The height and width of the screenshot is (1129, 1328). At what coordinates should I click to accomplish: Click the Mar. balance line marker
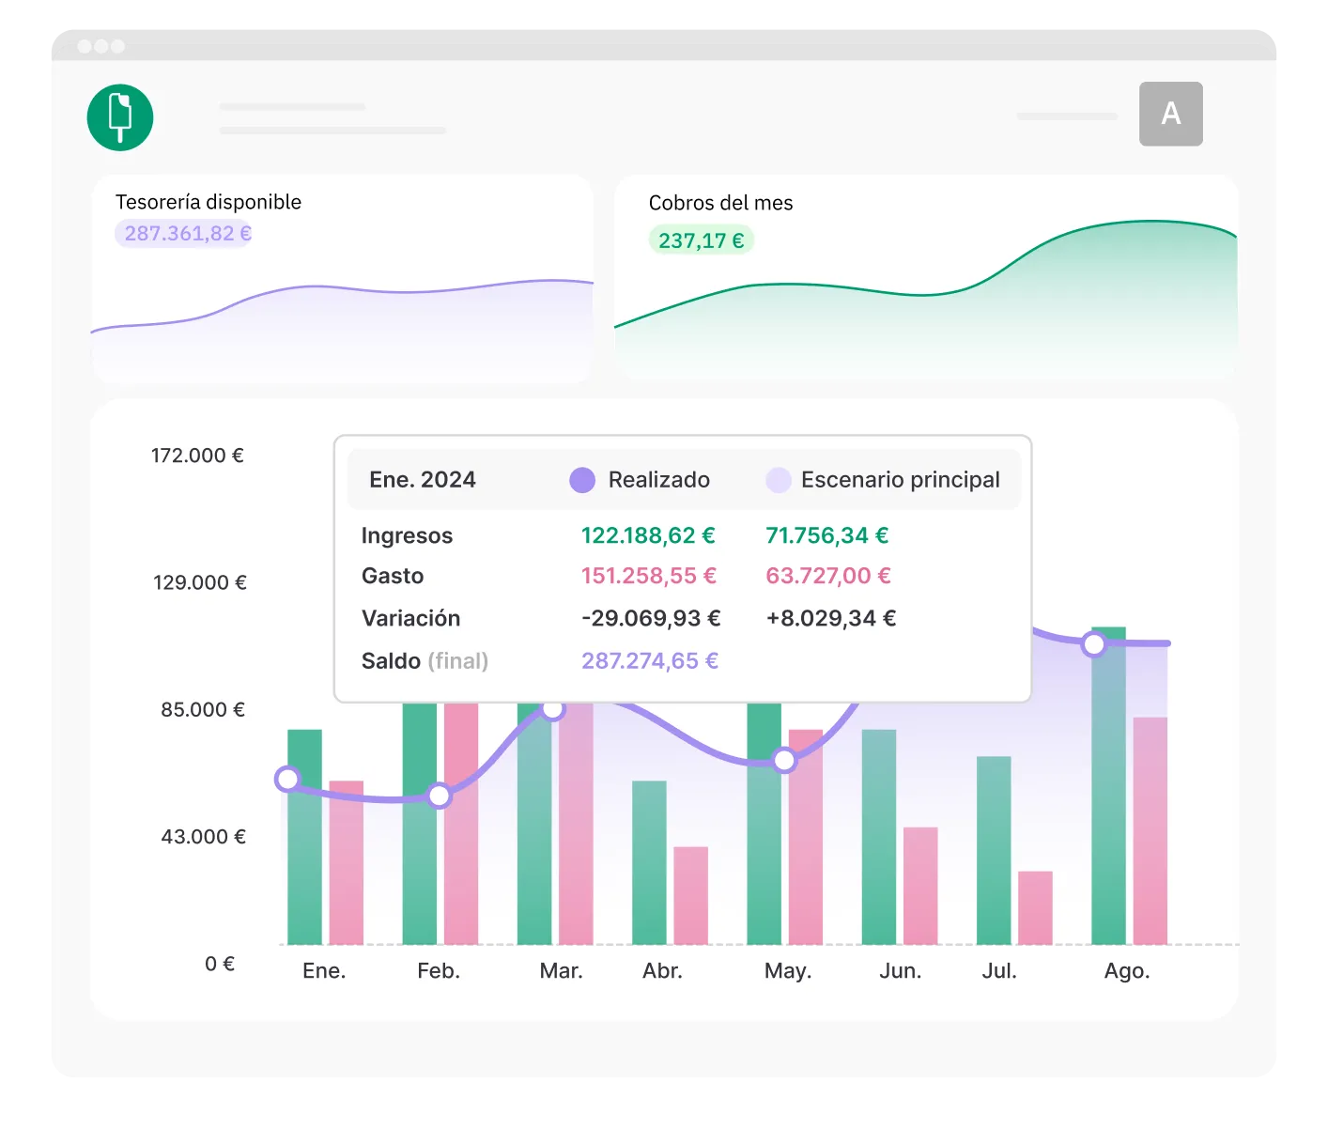(x=553, y=709)
